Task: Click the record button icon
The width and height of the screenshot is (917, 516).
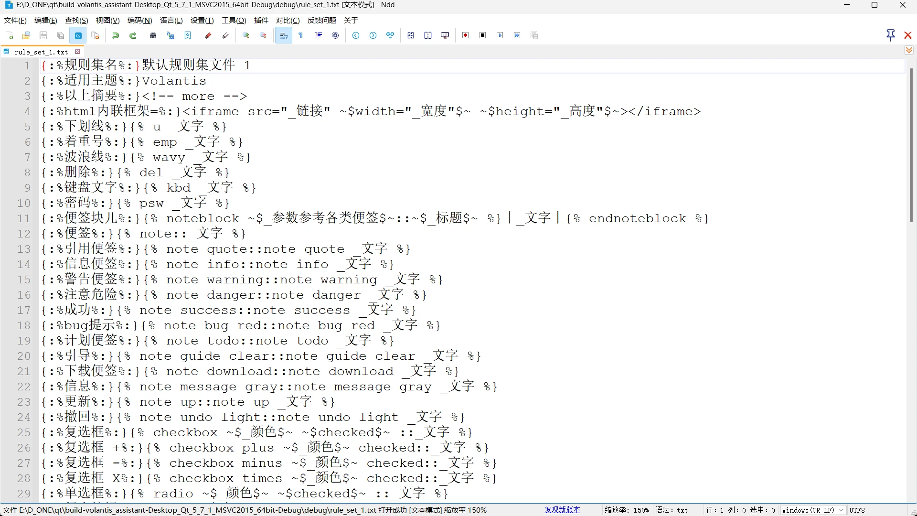Action: pos(465,35)
